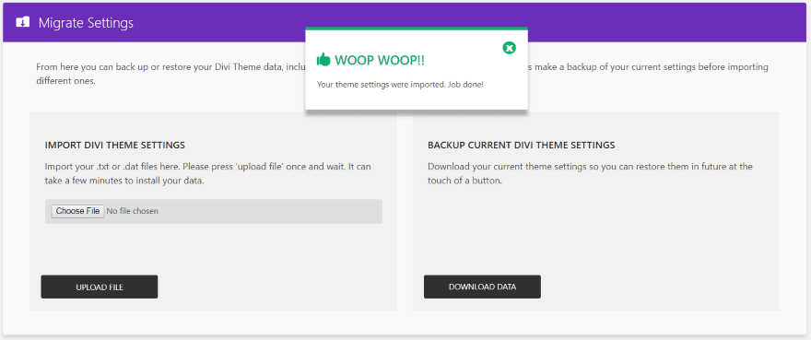Click the 'Download your current theme settings' paragraph
811x340 pixels.
coord(590,174)
